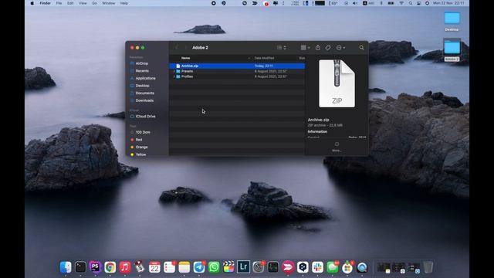The image size is (494, 278).
Task: Click the Wi-Fi menu bar icon
Action: click(401, 3)
